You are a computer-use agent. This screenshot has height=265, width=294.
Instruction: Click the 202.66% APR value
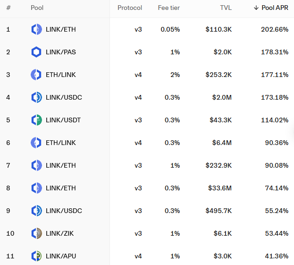[274, 30]
